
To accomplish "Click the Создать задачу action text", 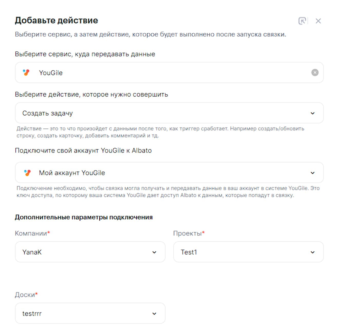I will (48, 113).
